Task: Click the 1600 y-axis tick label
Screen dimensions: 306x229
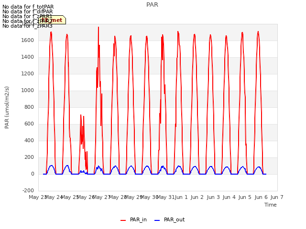Action: (x=28, y=40)
